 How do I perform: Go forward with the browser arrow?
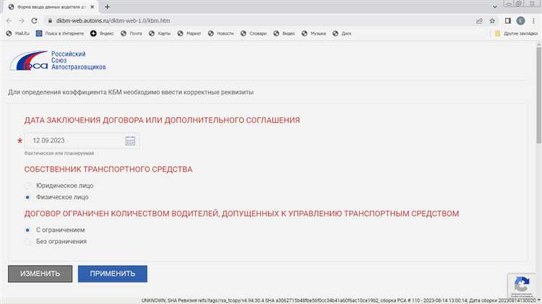(x=22, y=21)
